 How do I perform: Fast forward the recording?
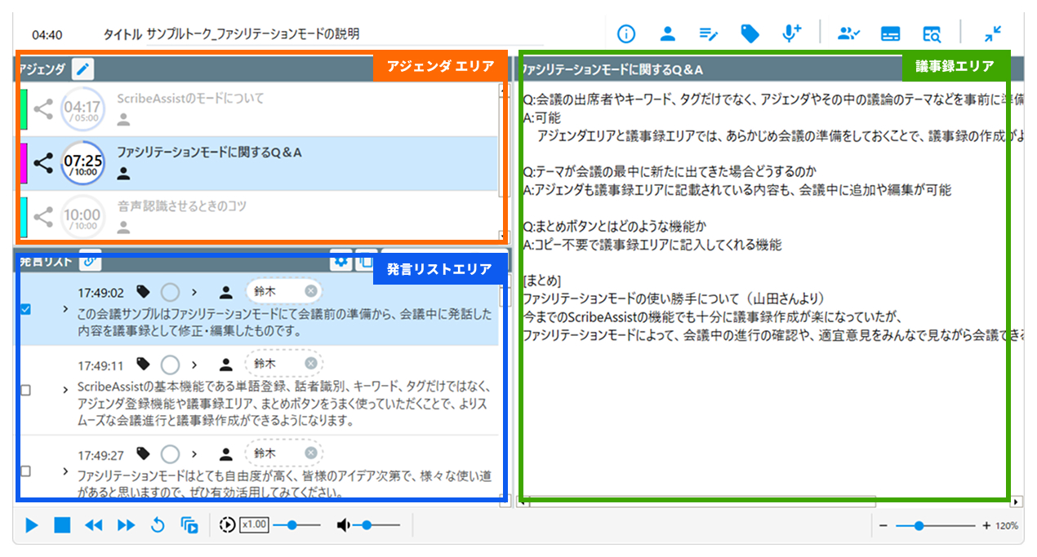[x=126, y=525]
